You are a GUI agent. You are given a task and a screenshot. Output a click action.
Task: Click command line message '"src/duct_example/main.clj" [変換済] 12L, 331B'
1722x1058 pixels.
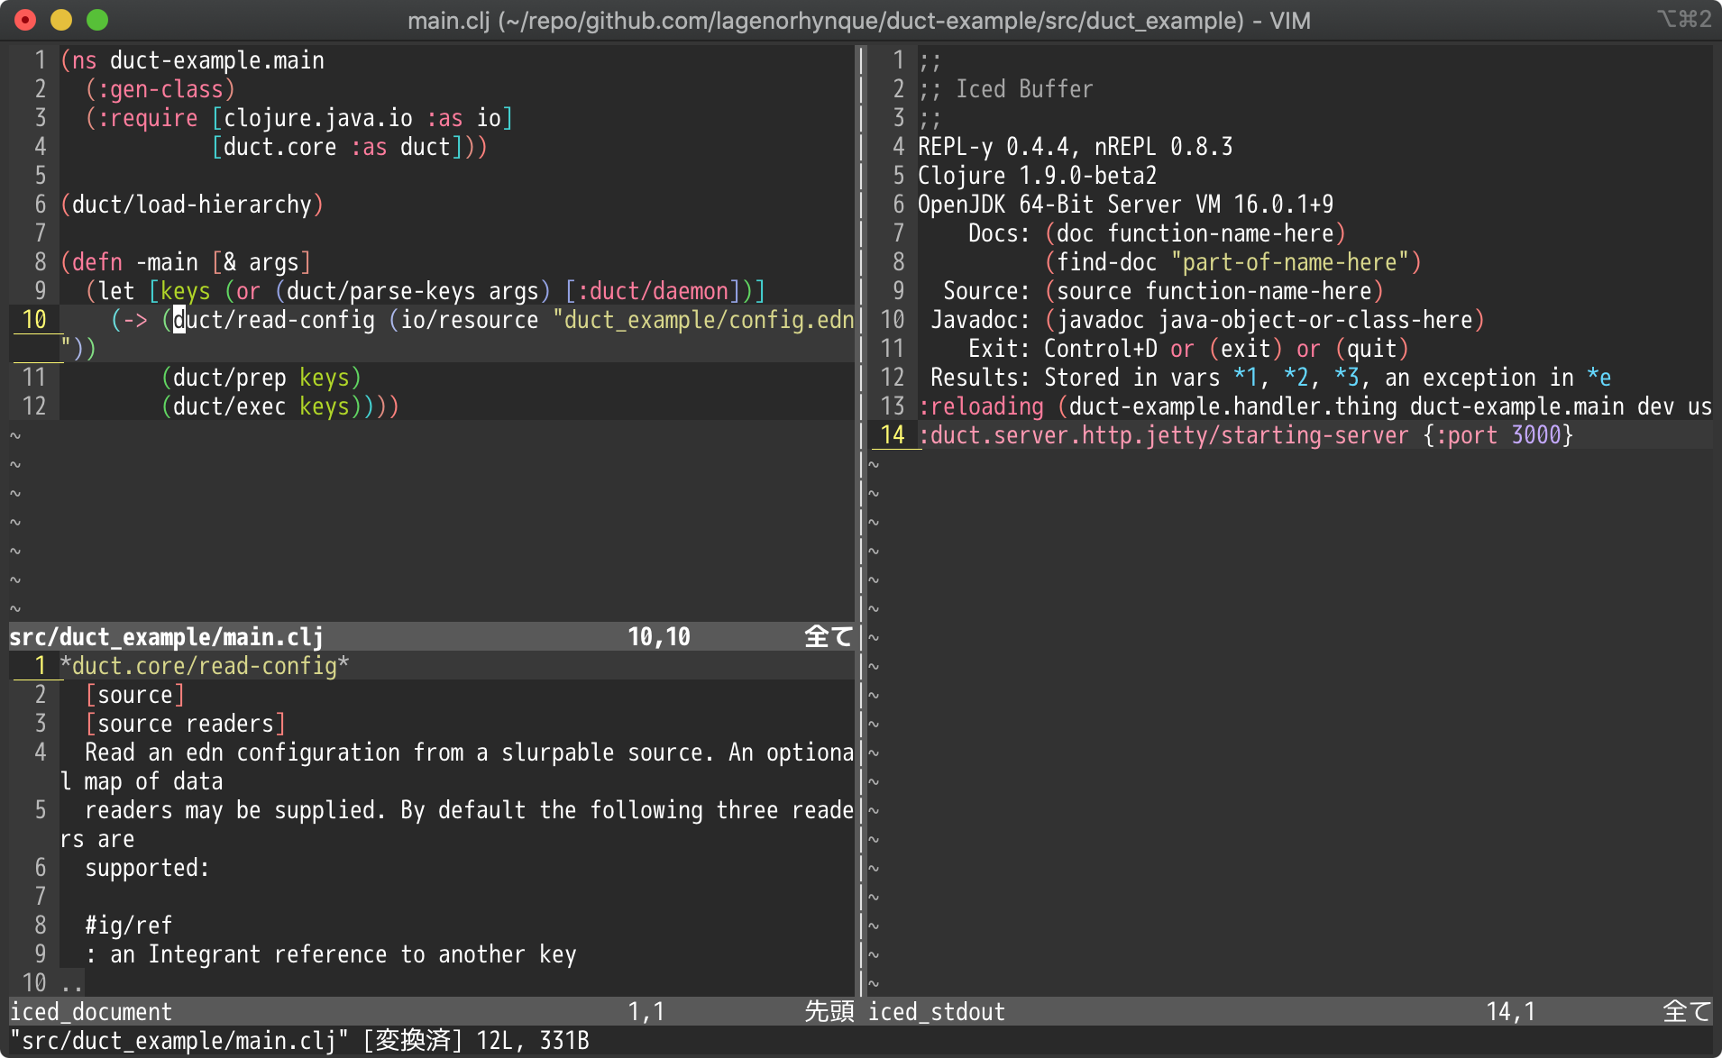click(299, 1041)
